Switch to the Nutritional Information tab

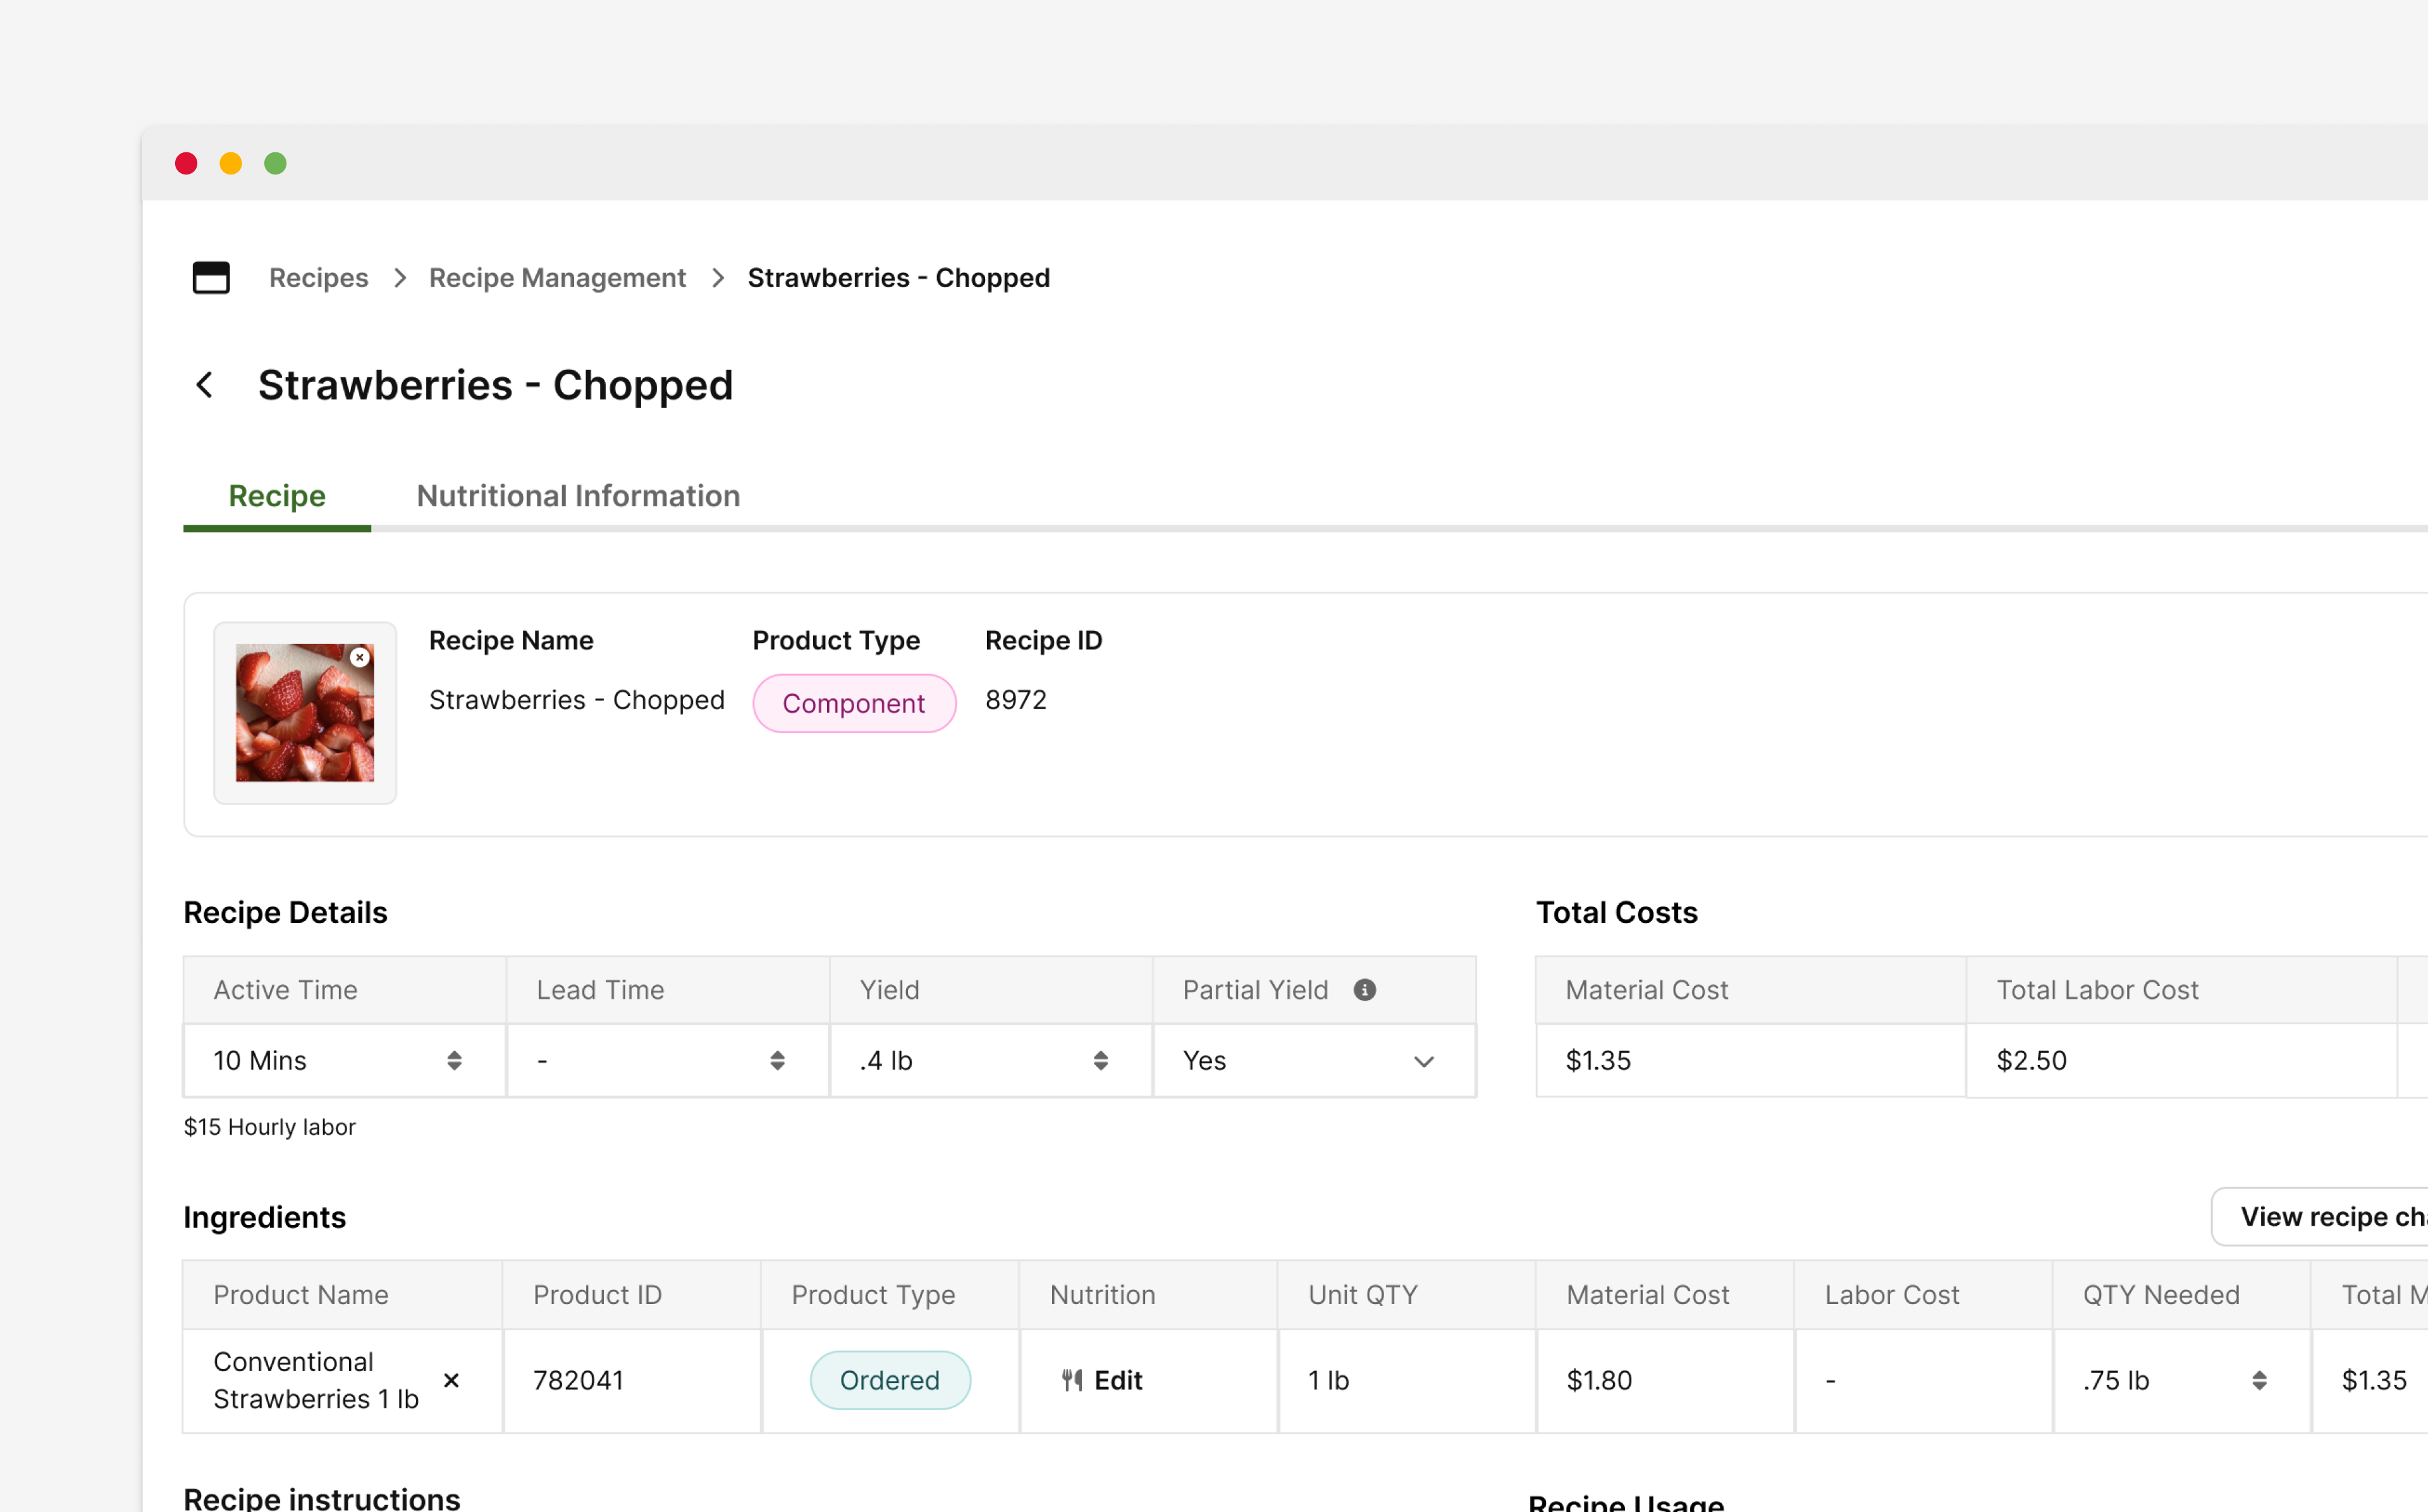pos(578,496)
